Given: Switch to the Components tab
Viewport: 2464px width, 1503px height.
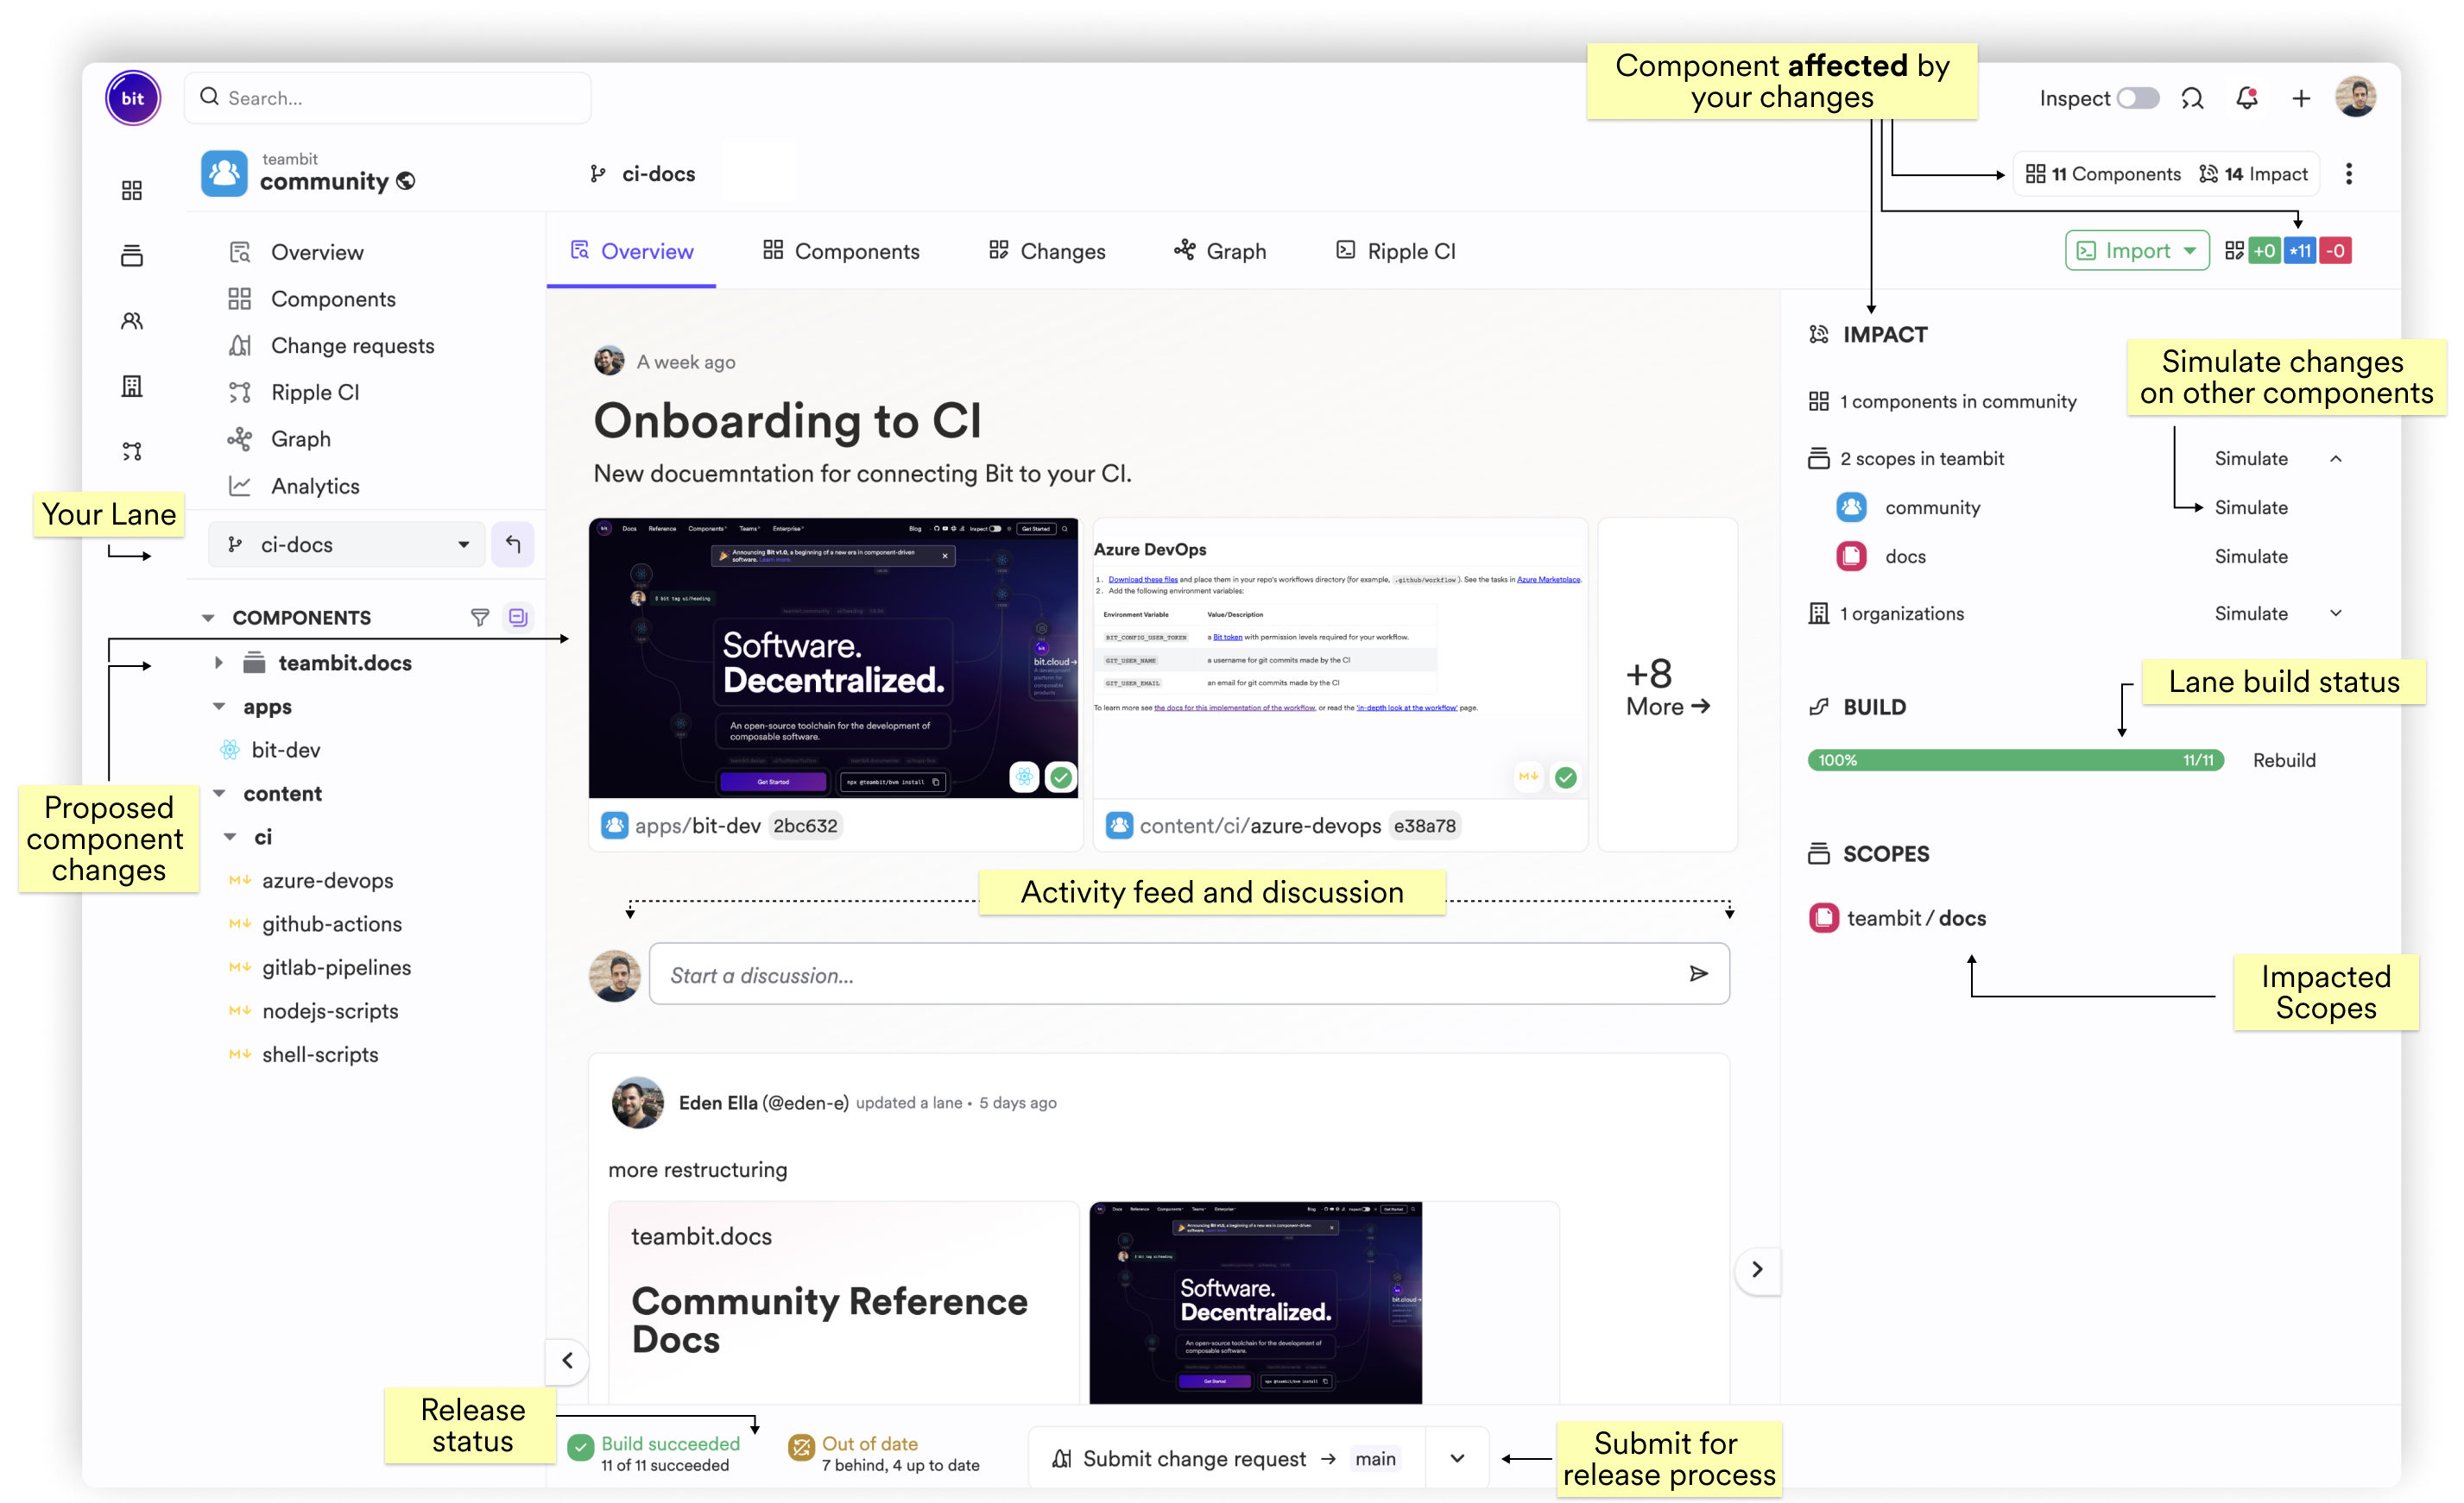Looking at the screenshot, I should coord(841,252).
